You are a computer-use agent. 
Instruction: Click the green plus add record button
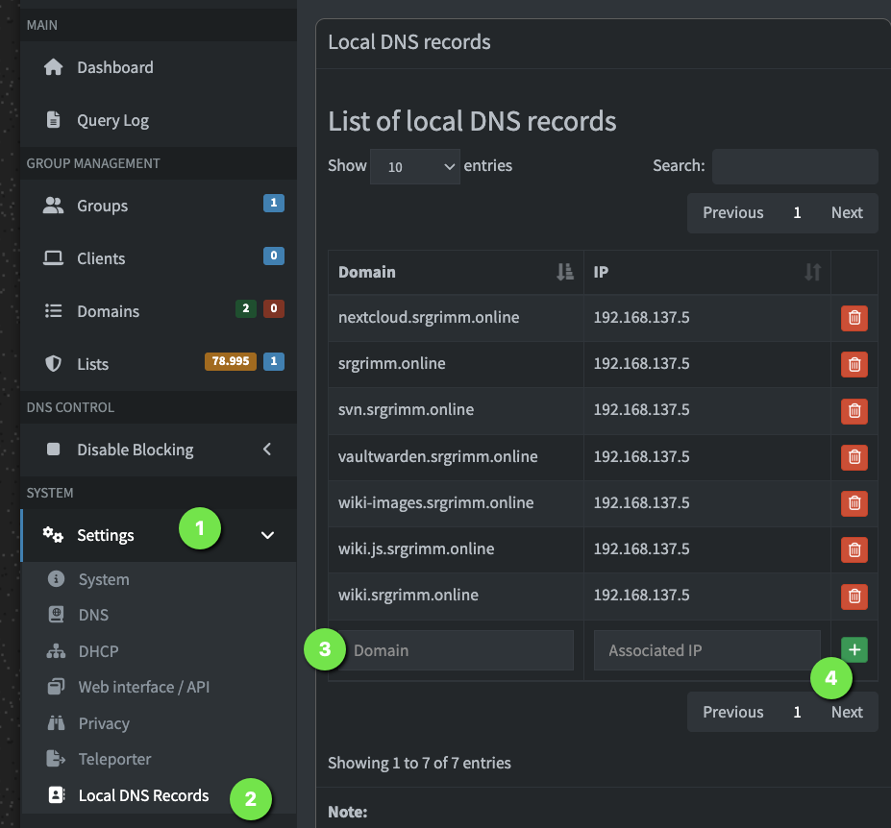tap(854, 650)
